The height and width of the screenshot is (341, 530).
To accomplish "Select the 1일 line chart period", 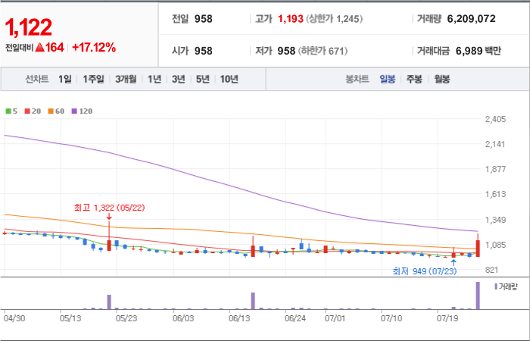I will pyautogui.click(x=65, y=80).
